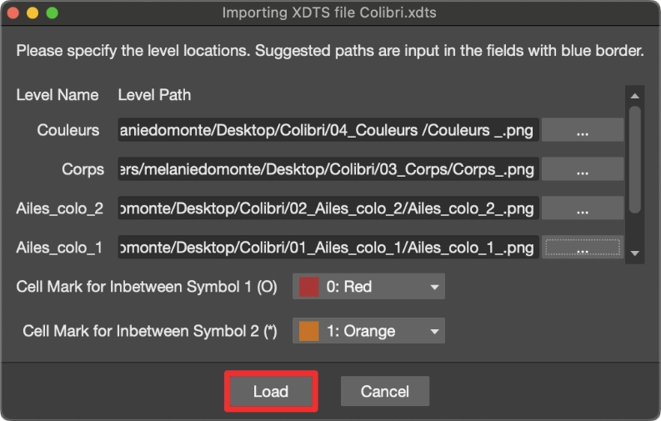661x421 pixels.
Task: Open the Inbetween Symbol 2 cell mark dropdown
Action: pos(368,331)
